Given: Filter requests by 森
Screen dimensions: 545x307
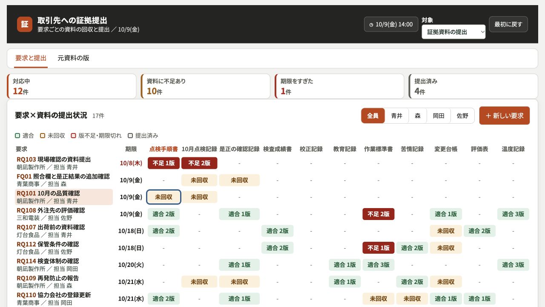Looking at the screenshot, I should tap(418, 116).
